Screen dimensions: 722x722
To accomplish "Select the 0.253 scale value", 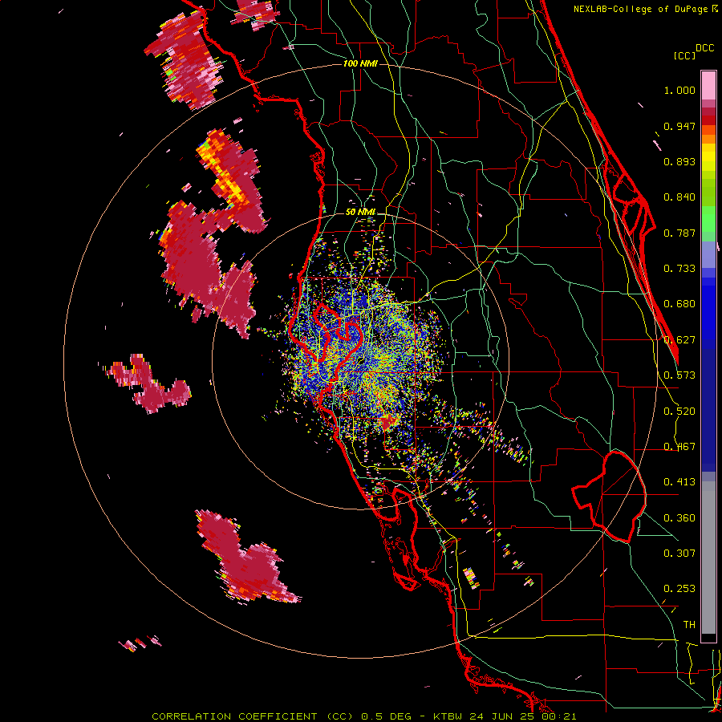I will point(679,589).
